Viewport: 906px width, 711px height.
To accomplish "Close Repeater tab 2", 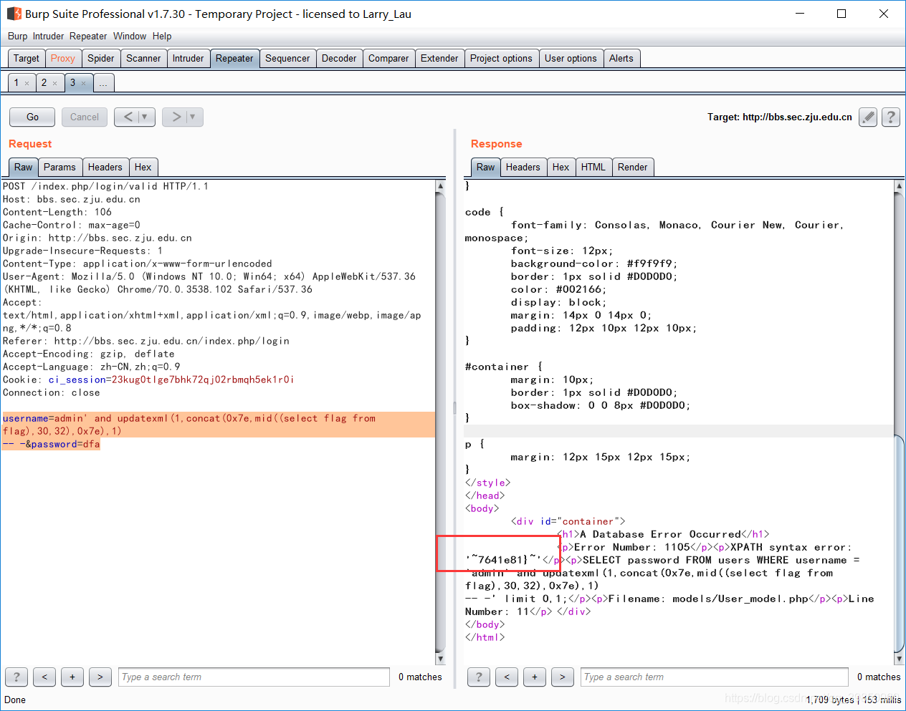I will pyautogui.click(x=54, y=84).
